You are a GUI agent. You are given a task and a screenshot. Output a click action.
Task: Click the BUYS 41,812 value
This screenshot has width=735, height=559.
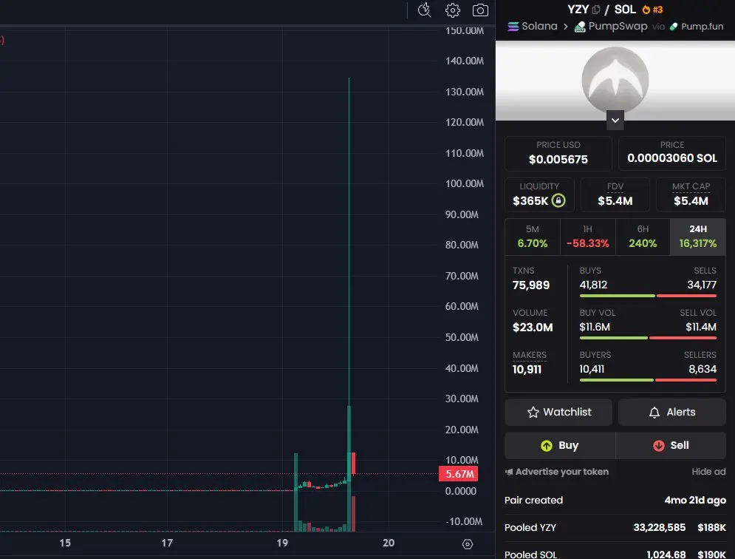[593, 285]
